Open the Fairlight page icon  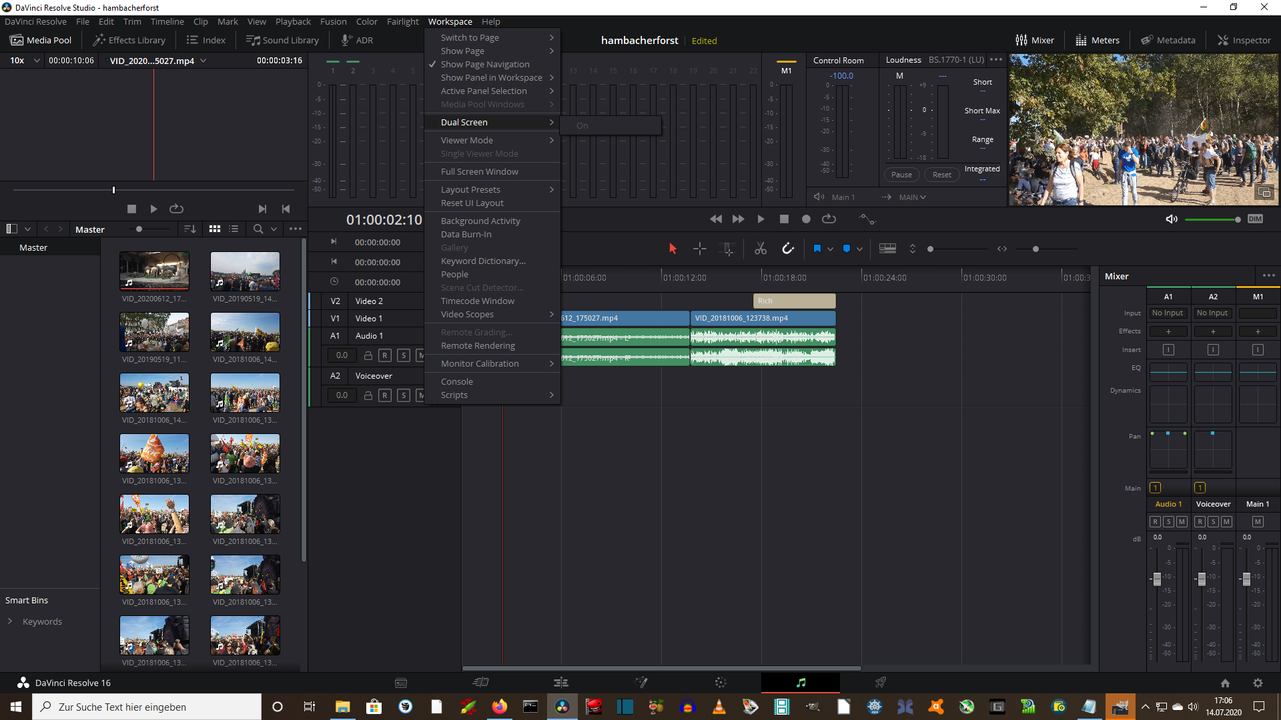[801, 683]
